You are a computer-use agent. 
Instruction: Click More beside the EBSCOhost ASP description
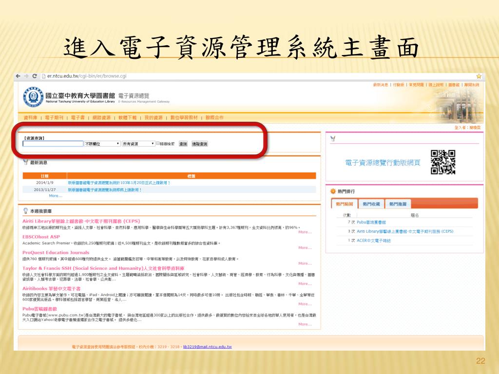pyautogui.click(x=305, y=248)
